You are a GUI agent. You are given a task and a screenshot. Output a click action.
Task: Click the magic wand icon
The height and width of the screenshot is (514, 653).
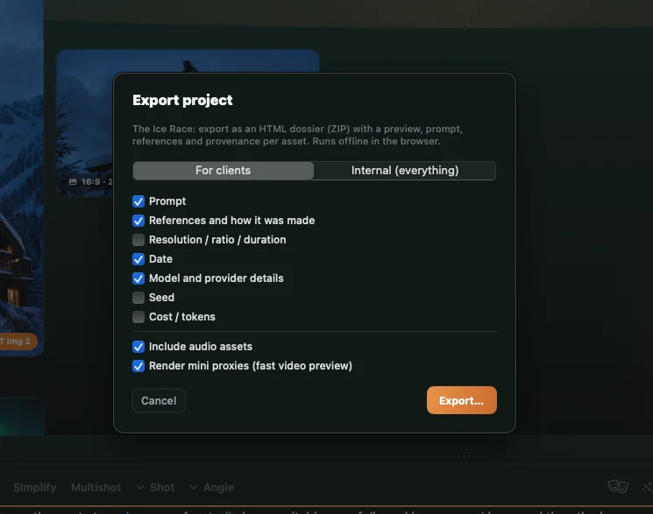click(648, 487)
